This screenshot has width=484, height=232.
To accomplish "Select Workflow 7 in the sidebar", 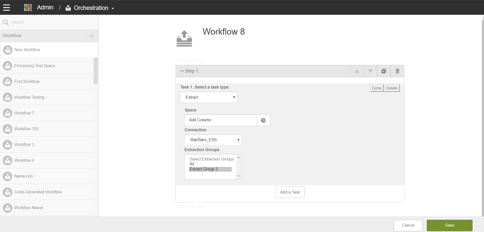I will [24, 113].
